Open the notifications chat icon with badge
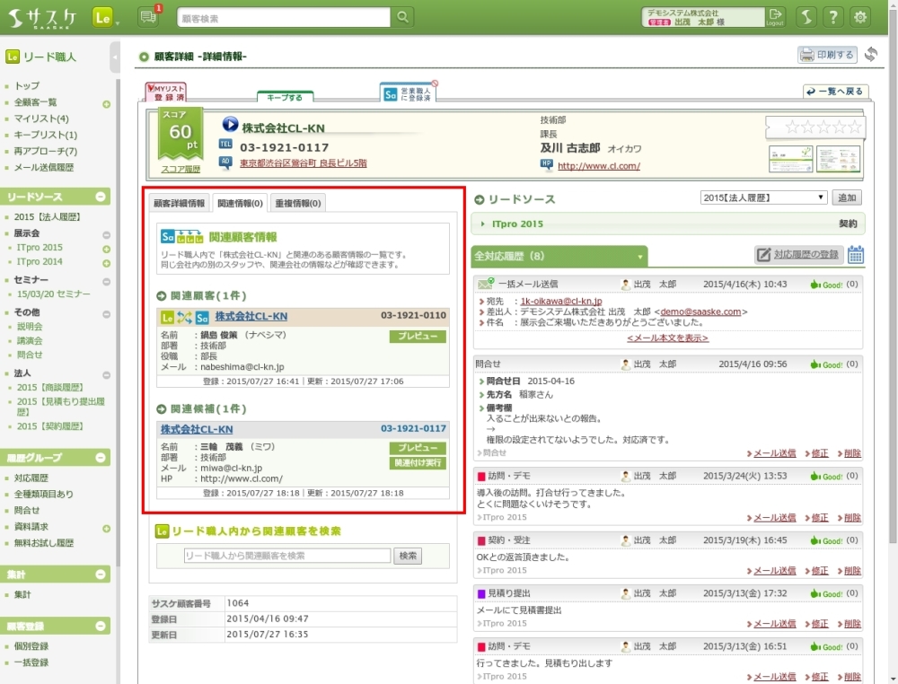This screenshot has height=684, width=898. pyautogui.click(x=148, y=17)
